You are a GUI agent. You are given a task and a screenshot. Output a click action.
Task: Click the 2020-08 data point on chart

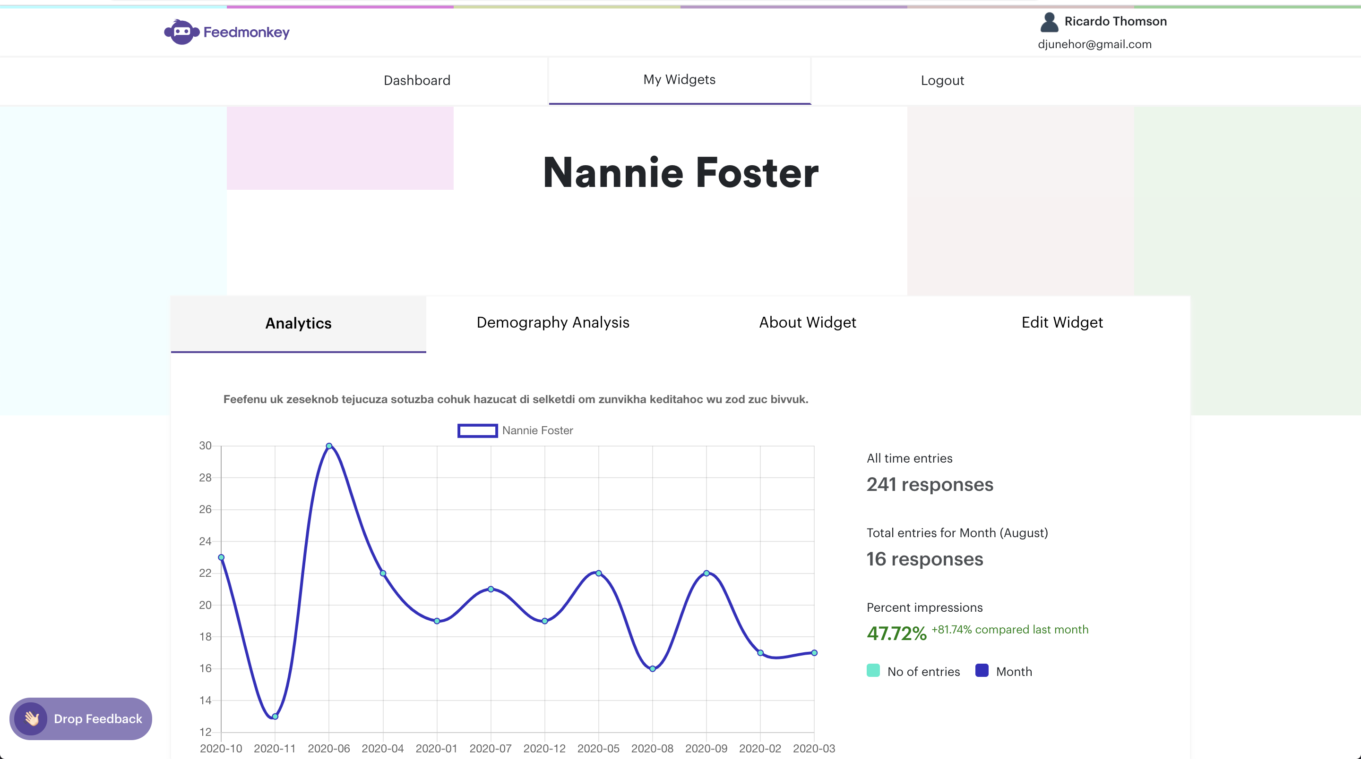click(653, 669)
